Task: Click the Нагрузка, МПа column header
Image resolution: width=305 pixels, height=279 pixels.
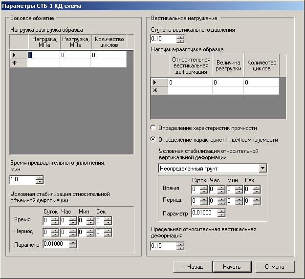Action: tap(44, 42)
